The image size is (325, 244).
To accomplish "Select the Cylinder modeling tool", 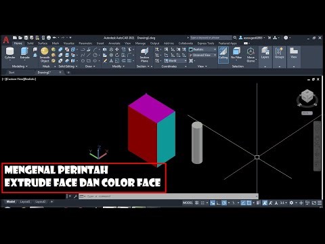I will click(x=10, y=54).
